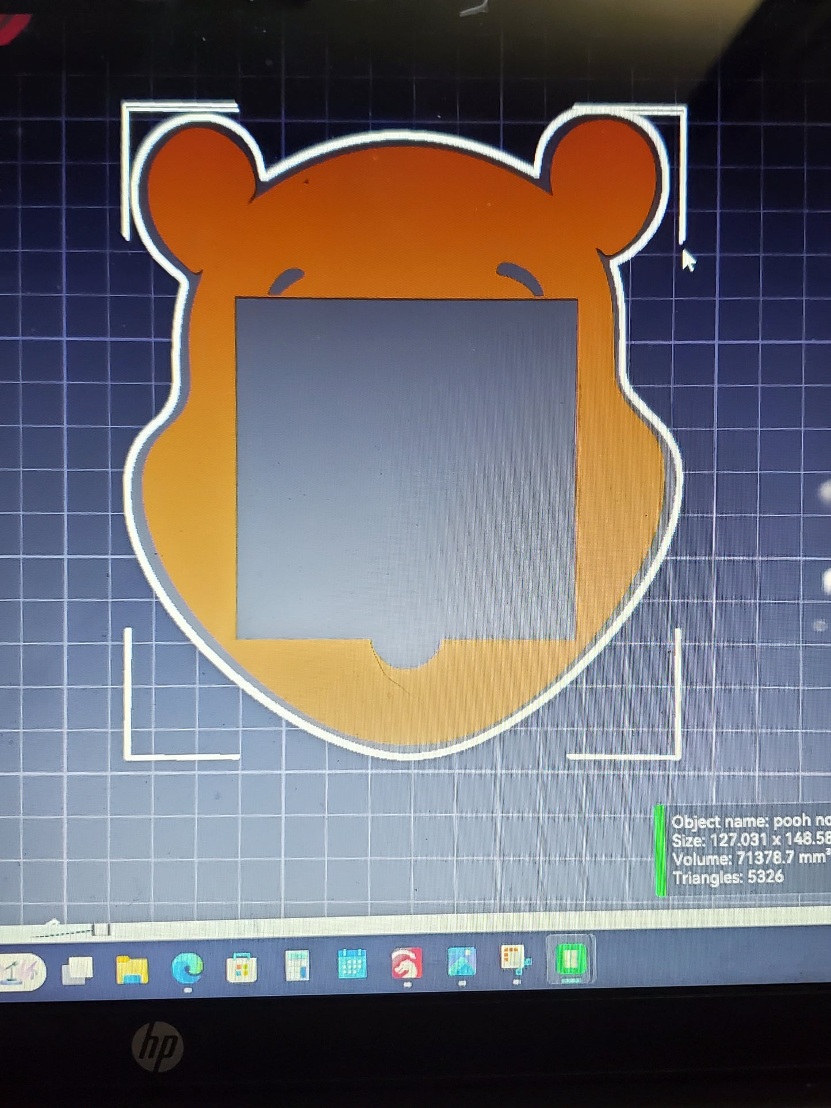Switch to the red dragon app
This screenshot has width=831, height=1108.
(407, 963)
